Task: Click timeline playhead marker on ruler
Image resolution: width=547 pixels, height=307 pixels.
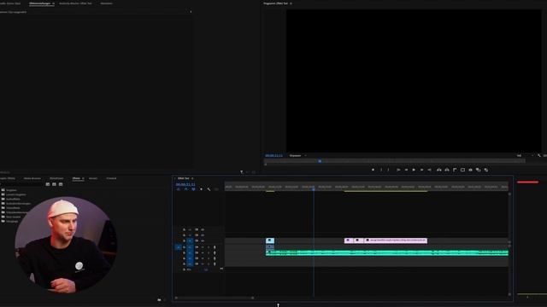Action: pyautogui.click(x=314, y=188)
